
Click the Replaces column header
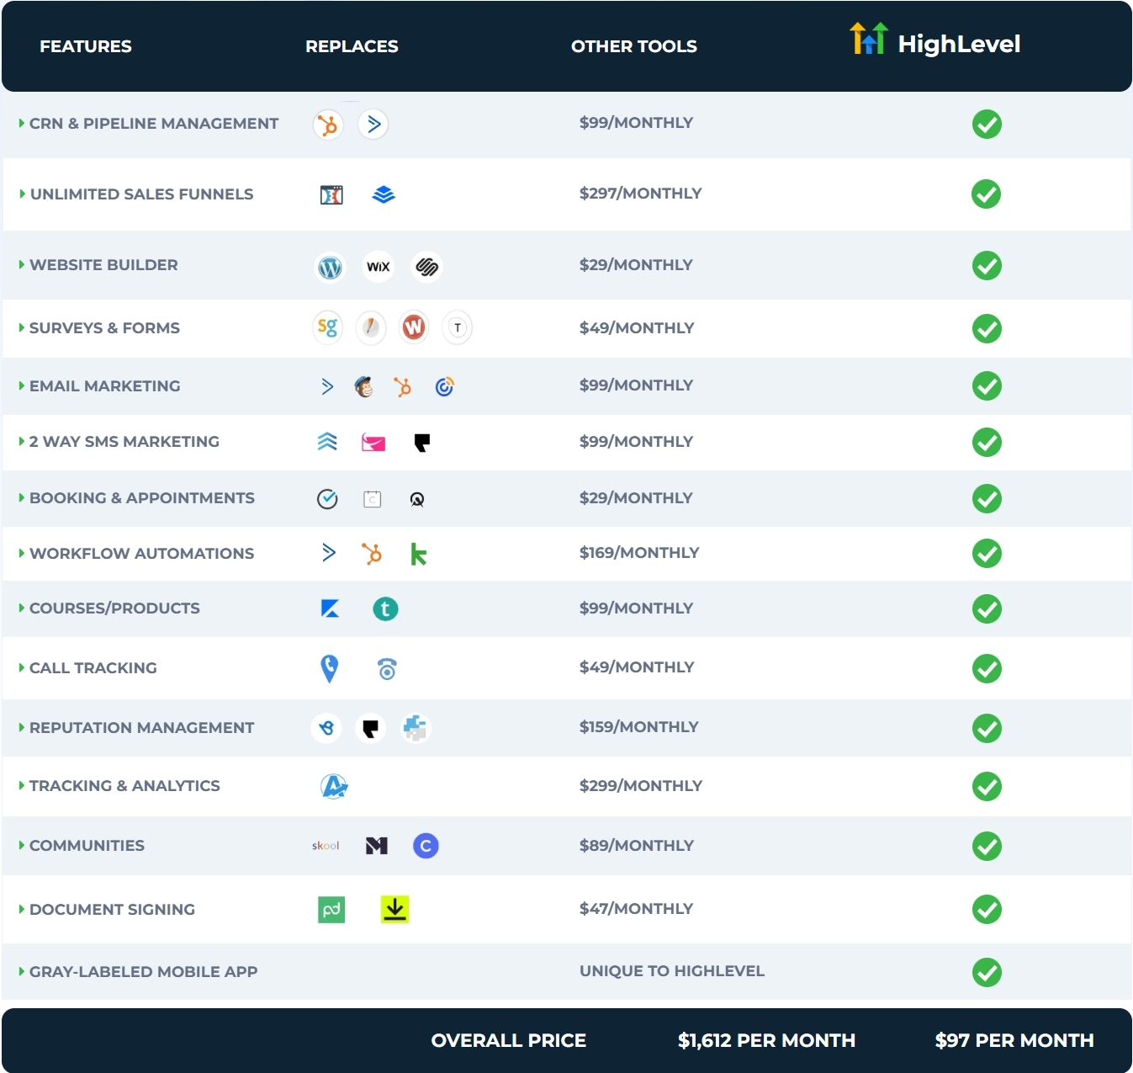(x=352, y=46)
